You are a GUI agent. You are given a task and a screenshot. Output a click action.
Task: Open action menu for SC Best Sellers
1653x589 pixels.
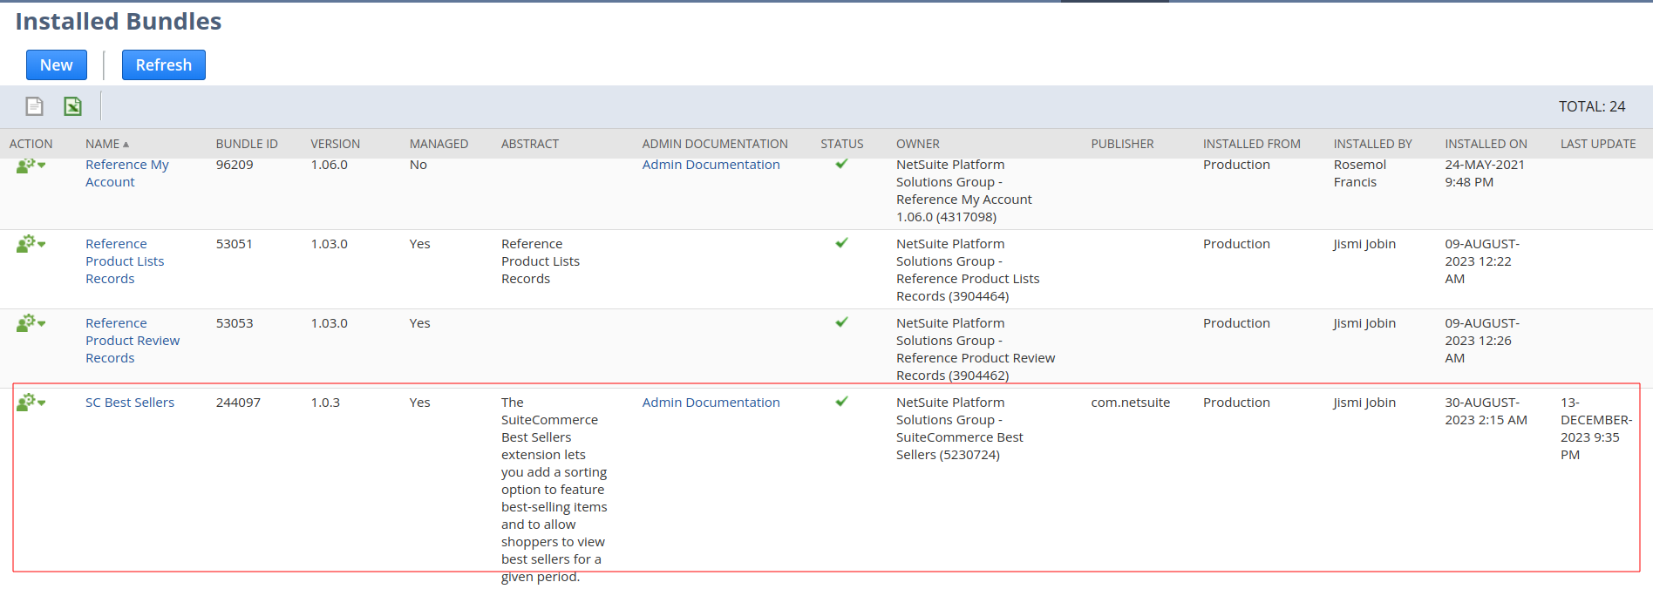point(31,403)
